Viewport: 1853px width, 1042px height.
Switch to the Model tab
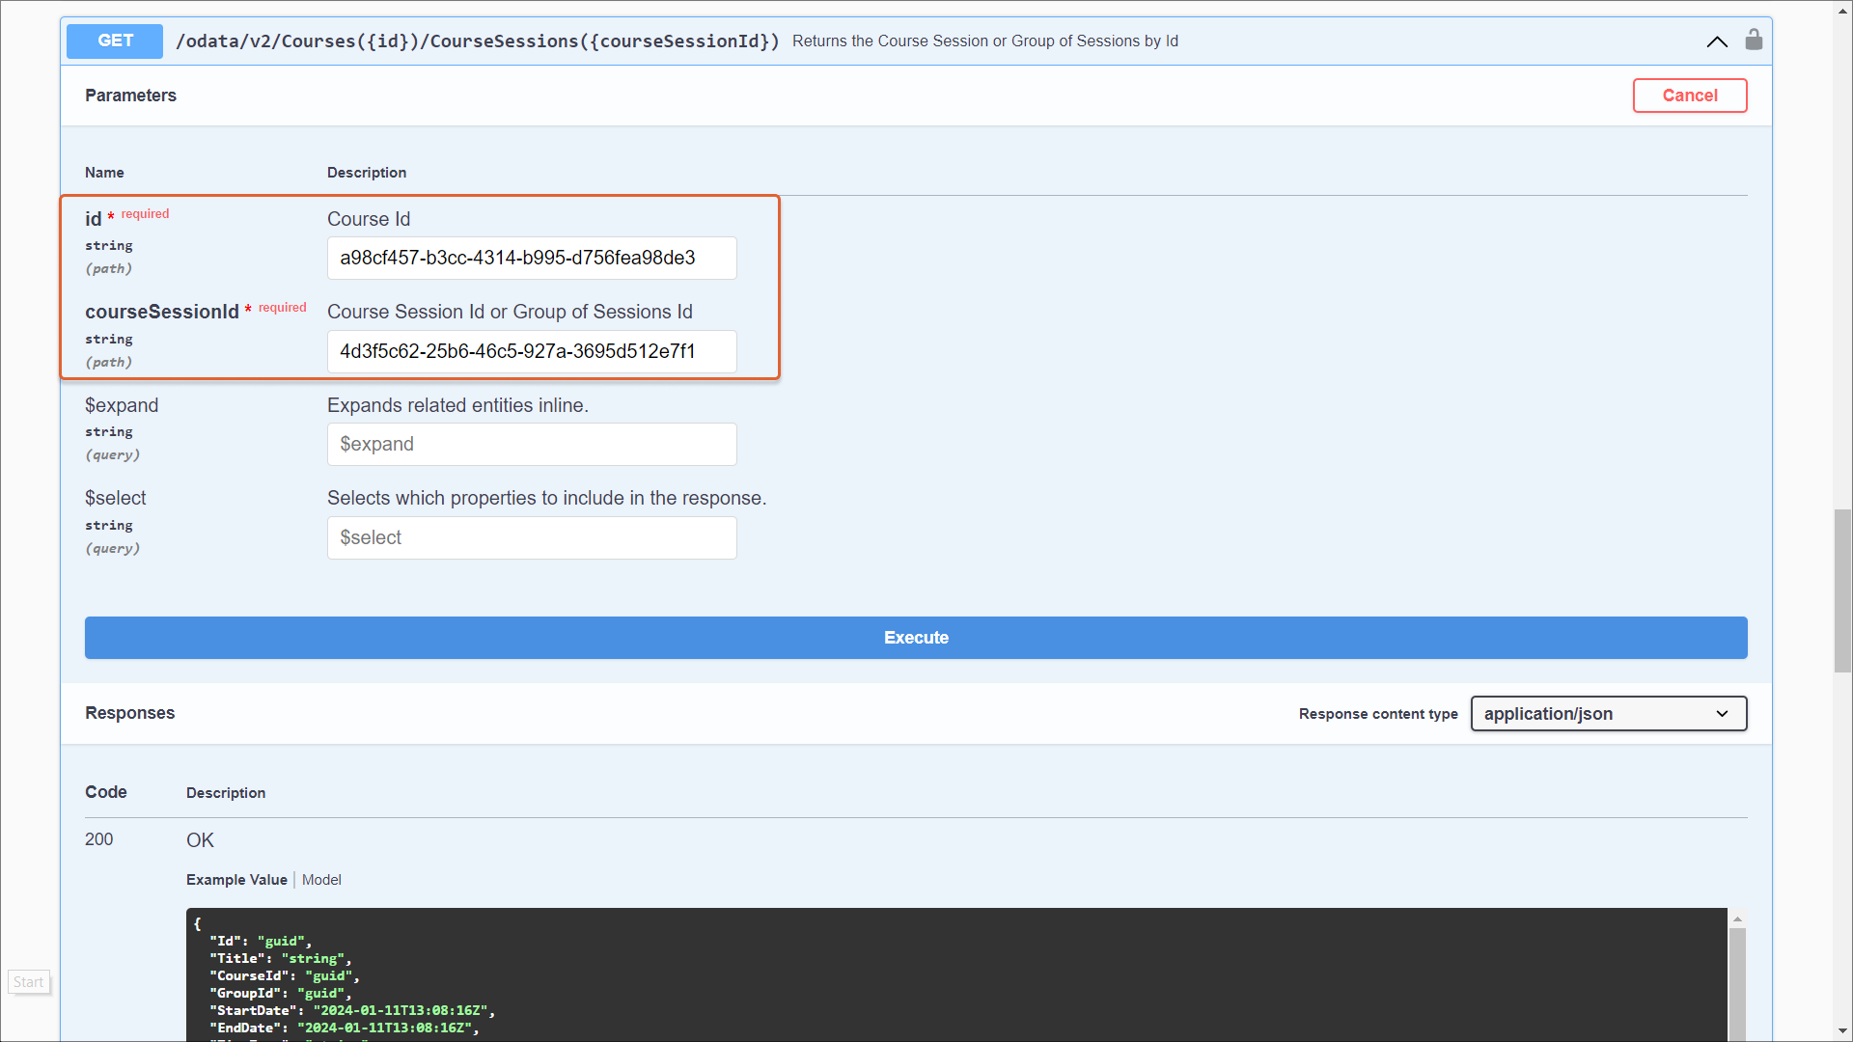[x=321, y=880]
